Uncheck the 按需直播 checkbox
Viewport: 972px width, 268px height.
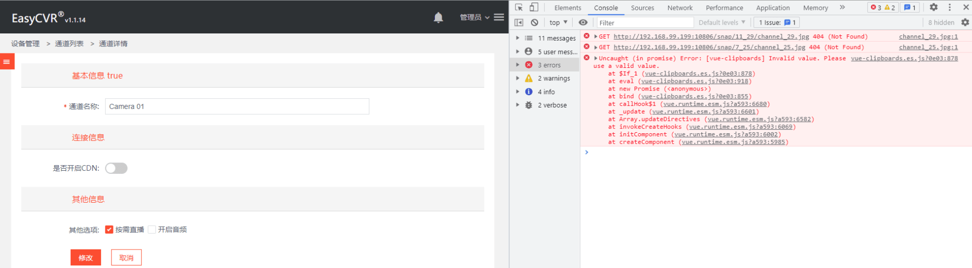tap(109, 229)
